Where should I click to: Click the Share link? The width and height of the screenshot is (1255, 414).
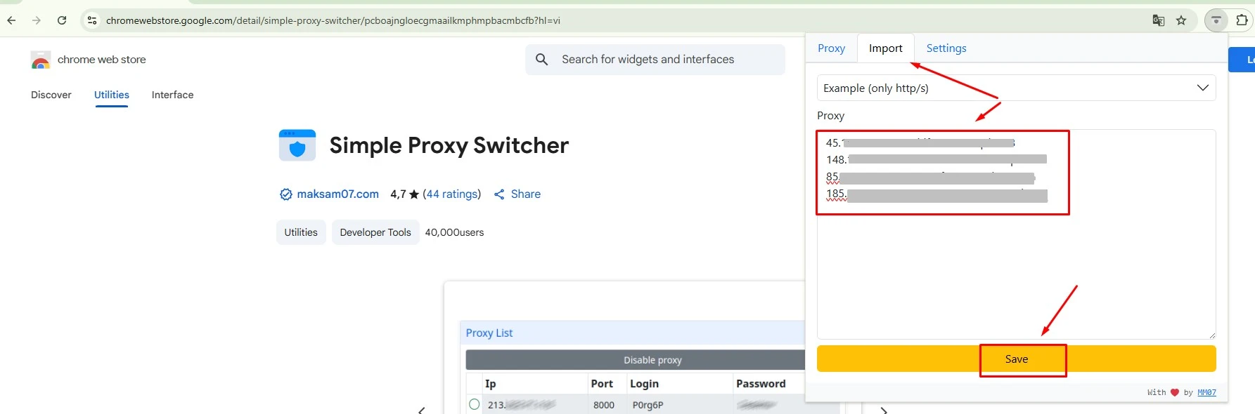(526, 194)
